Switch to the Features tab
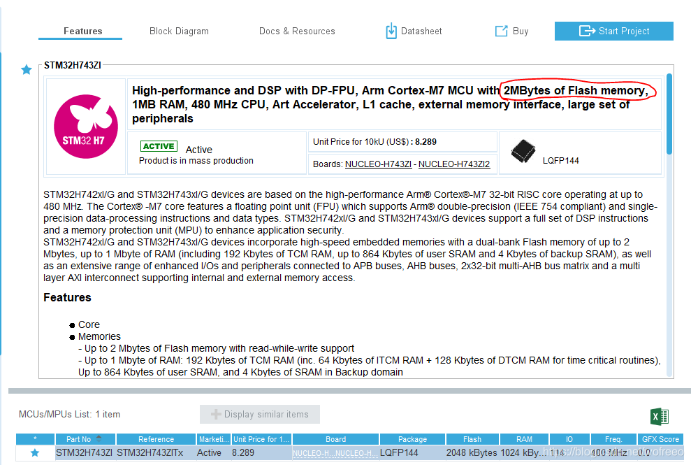691x465 pixels. [x=80, y=31]
